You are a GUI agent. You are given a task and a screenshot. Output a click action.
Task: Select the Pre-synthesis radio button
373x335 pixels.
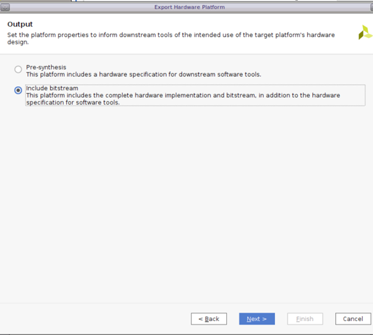tap(18, 70)
